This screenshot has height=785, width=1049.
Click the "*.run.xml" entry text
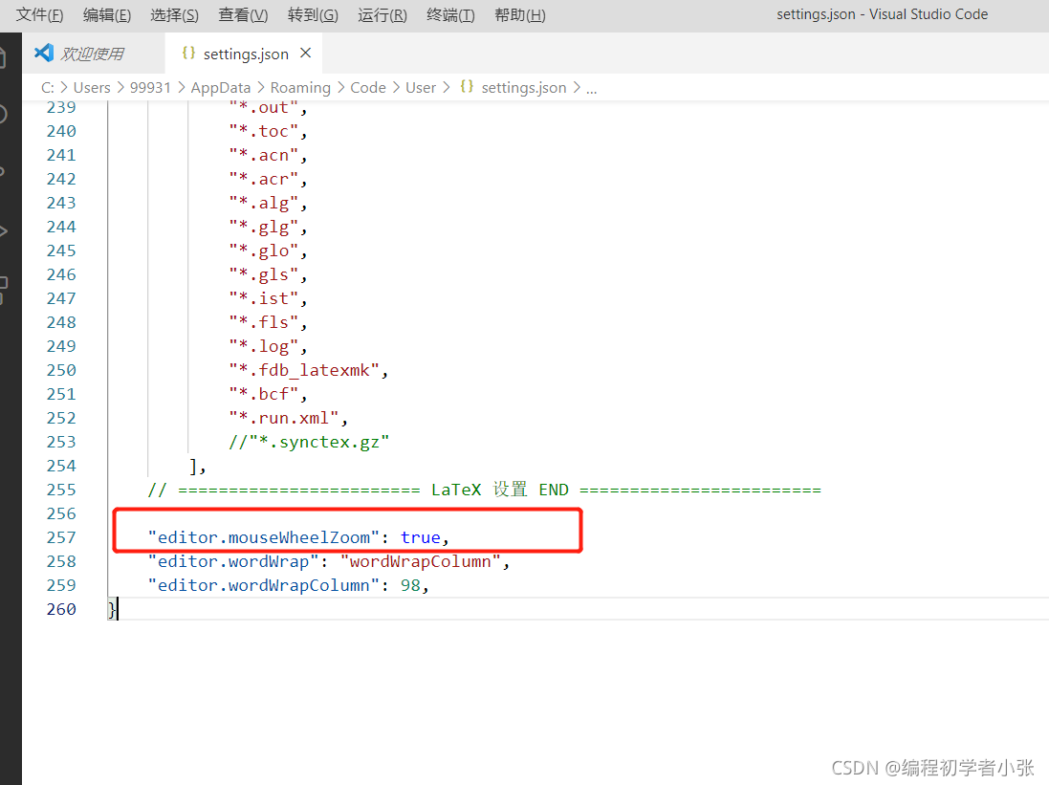(x=284, y=418)
